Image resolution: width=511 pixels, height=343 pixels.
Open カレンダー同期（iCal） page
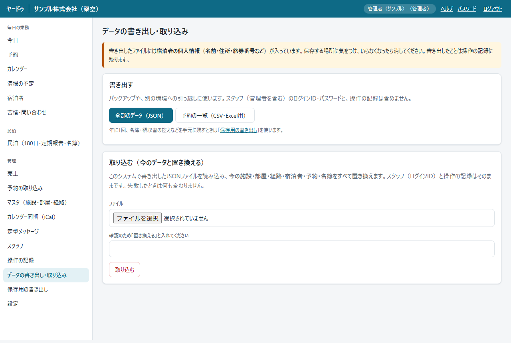coord(46,217)
